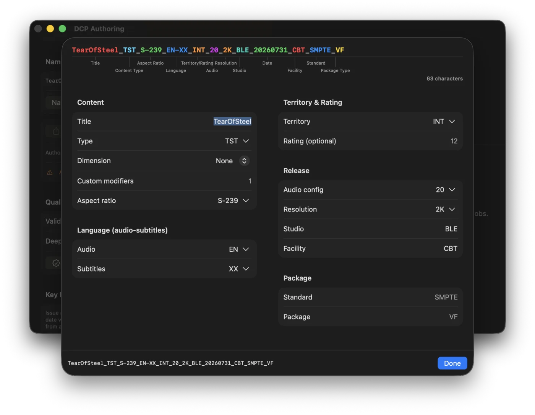Open the Type dropdown showing TST
The height and width of the screenshot is (415, 535).
click(237, 141)
